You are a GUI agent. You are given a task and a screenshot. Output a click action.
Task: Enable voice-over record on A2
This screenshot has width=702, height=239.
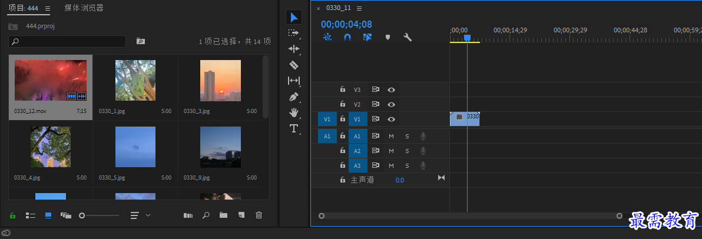[423, 151]
